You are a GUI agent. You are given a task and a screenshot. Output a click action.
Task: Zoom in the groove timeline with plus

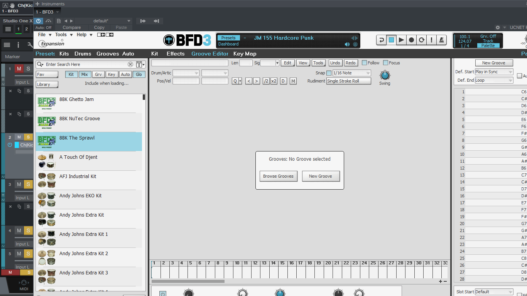pyautogui.click(x=441, y=281)
